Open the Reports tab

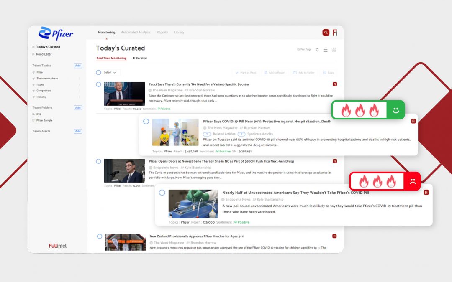162,32
